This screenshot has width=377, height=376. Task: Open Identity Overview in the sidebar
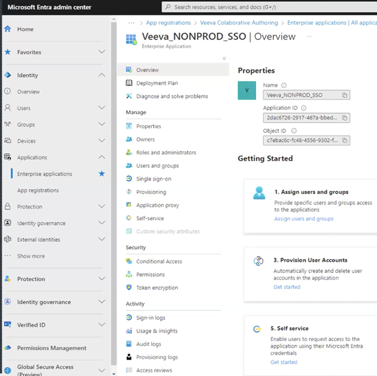pyautogui.click(x=28, y=91)
